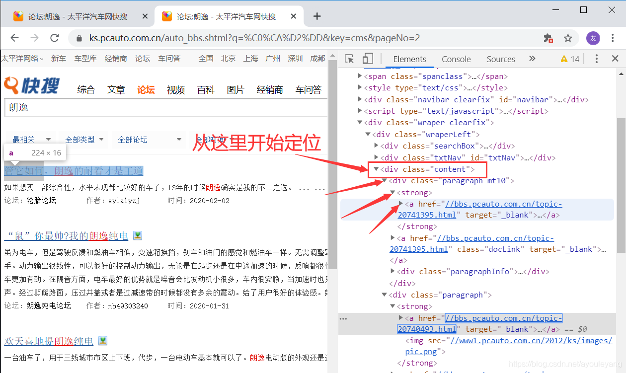The width and height of the screenshot is (626, 373).
Task: Click the 朗逸纯电论坛 forum link
Action: 49,305
